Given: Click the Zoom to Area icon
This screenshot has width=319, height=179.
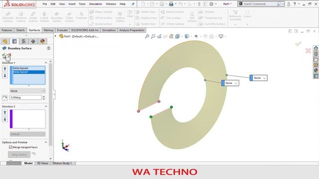Looking at the screenshot, I should click(x=153, y=36).
